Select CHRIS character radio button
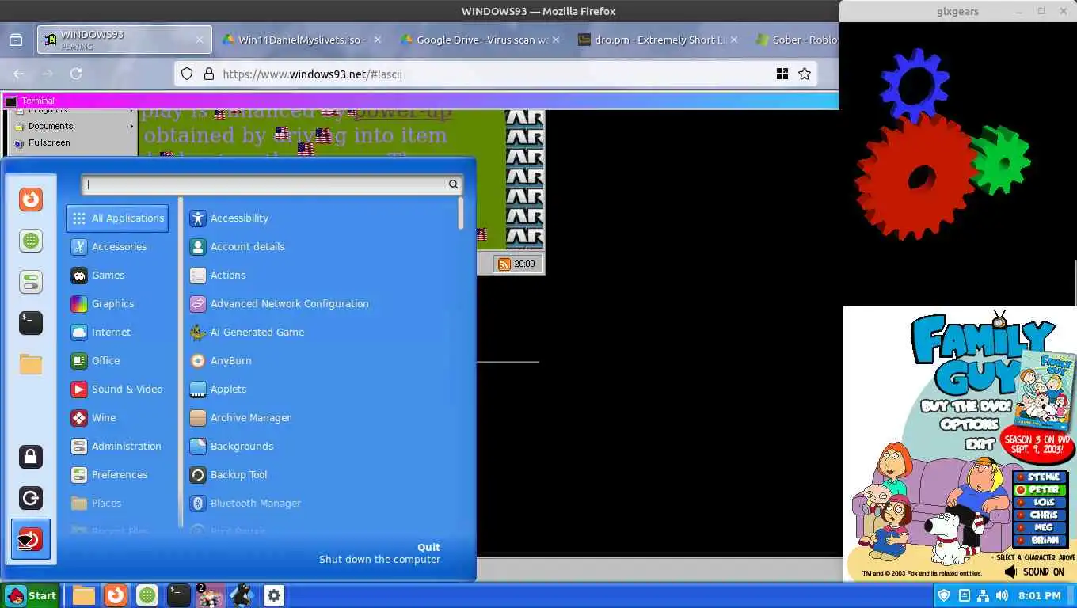Screen dimensions: 1077x608 tap(1022, 515)
